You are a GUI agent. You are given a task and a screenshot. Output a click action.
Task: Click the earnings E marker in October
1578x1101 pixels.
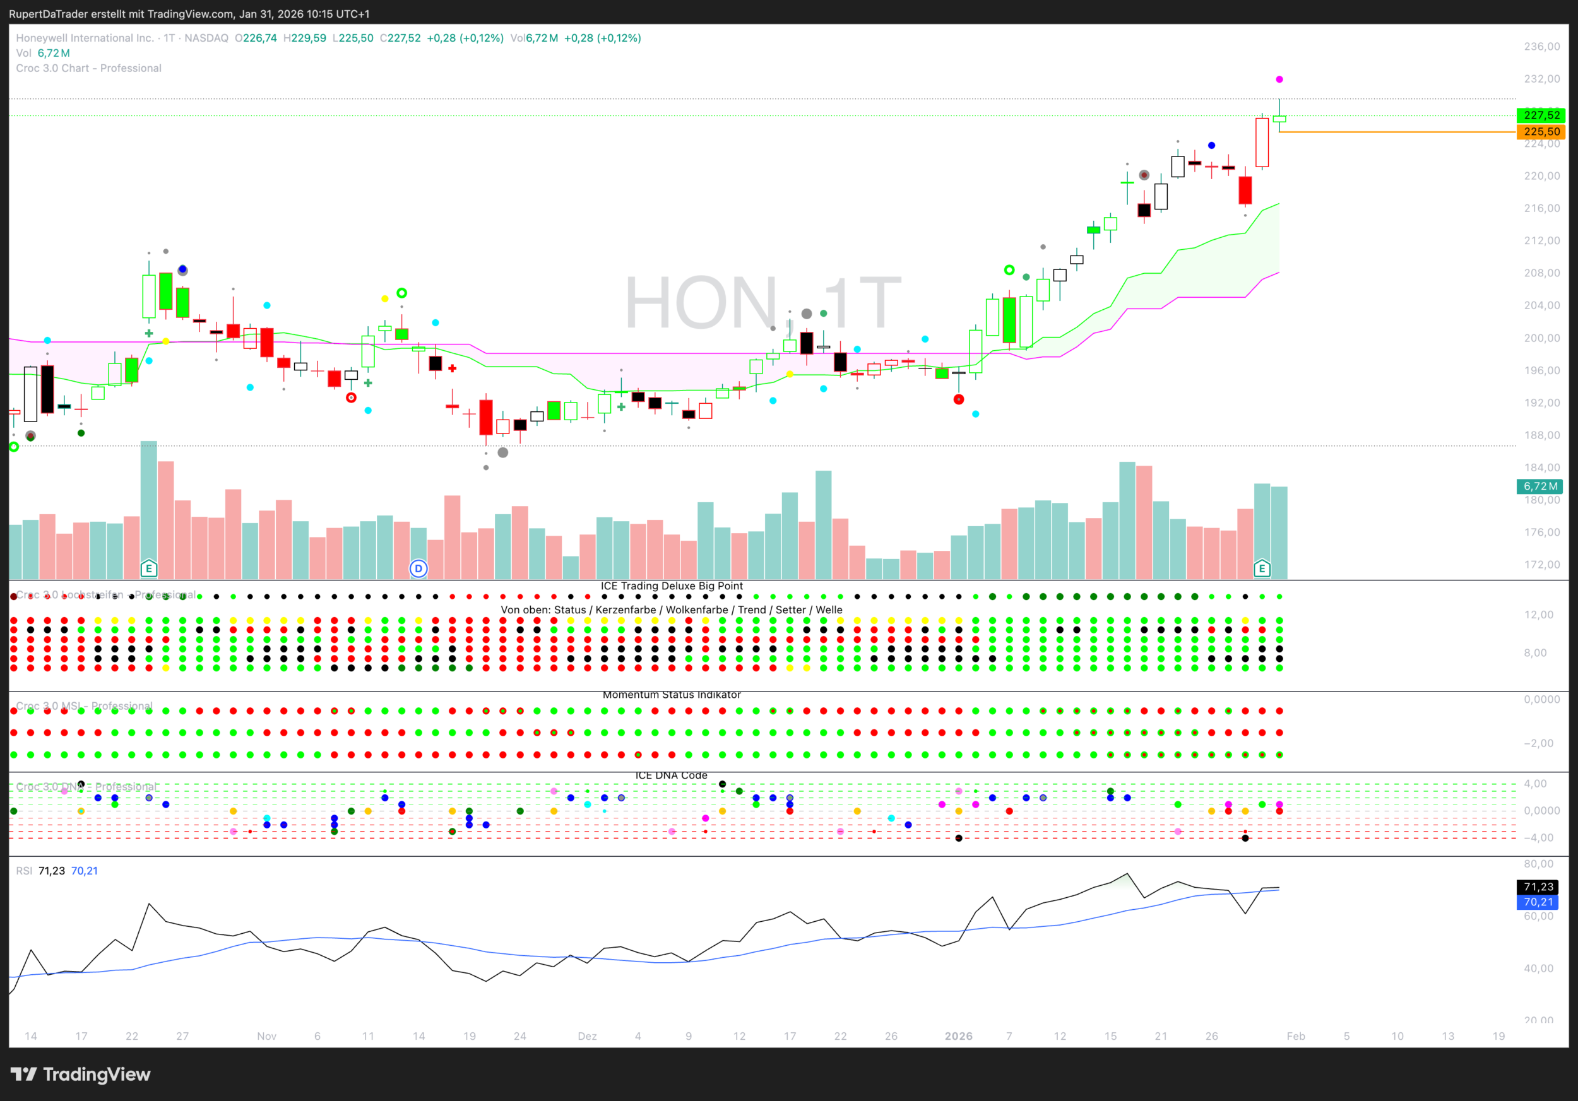148,568
